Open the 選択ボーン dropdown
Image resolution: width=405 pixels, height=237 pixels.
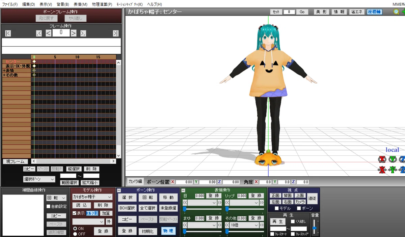[x=39, y=179]
